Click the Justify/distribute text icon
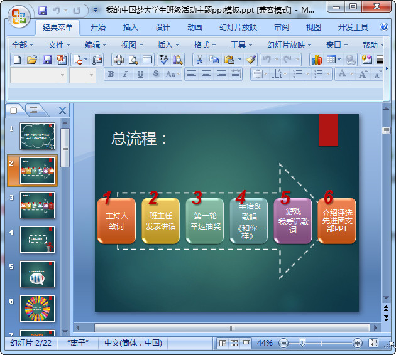Screen dimensions: 396x355 [x=236, y=74]
